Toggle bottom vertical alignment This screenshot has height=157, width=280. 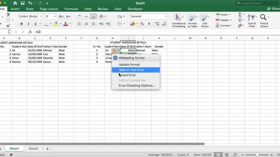(93, 17)
